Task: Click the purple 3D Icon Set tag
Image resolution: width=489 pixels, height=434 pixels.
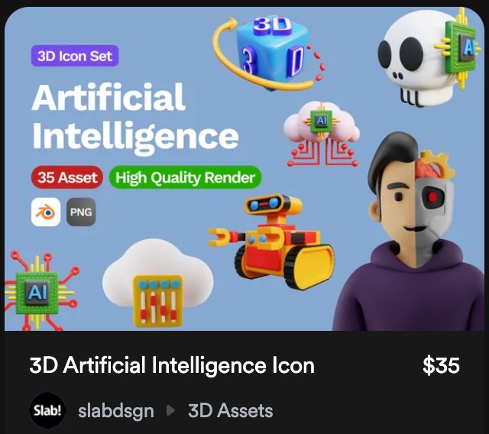Action: click(x=75, y=56)
